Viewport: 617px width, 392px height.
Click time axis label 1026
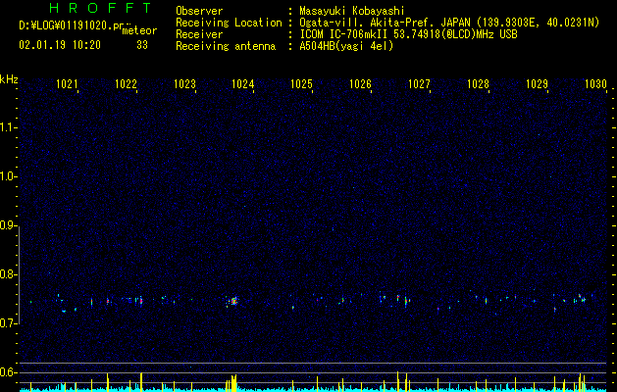pyautogui.click(x=360, y=83)
